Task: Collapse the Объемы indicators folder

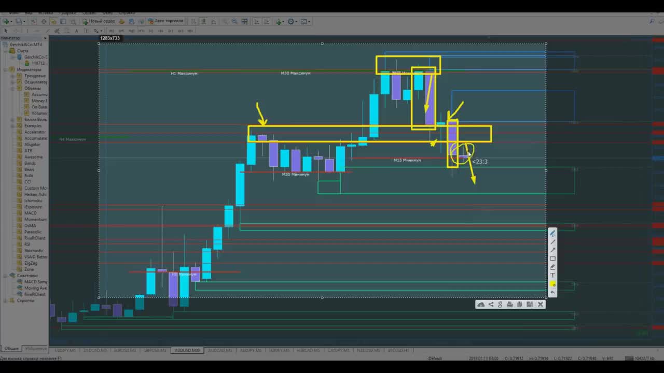Action: coord(13,88)
